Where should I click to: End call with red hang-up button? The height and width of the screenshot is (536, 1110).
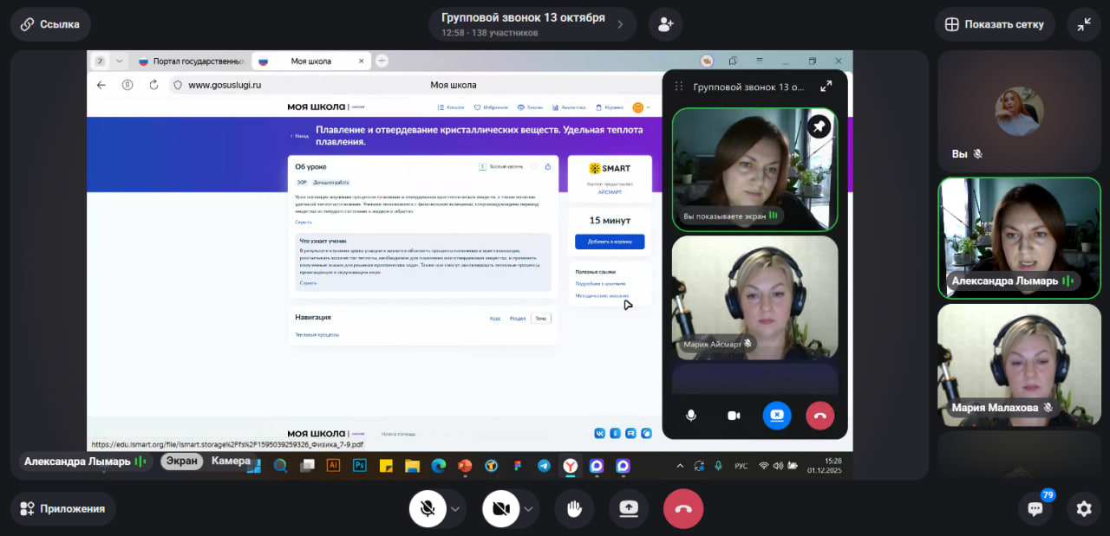(x=682, y=508)
